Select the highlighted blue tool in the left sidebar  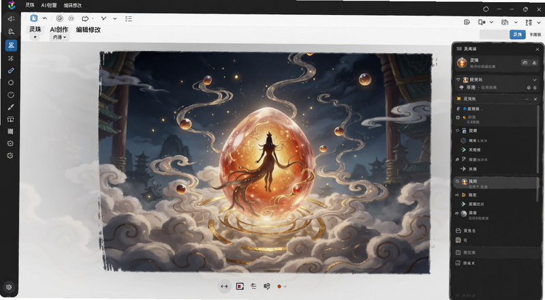(x=11, y=45)
